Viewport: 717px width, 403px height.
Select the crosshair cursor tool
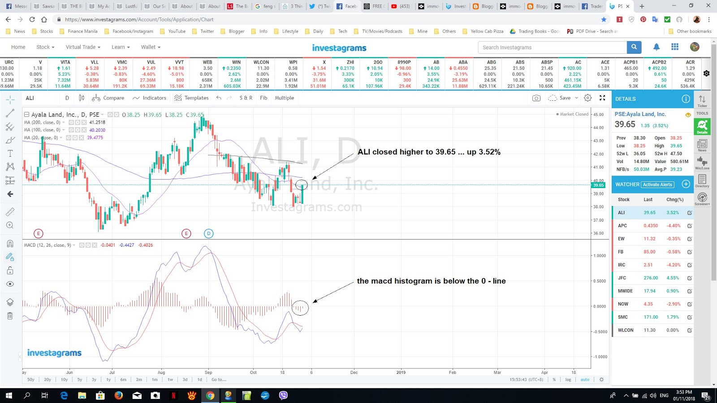pyautogui.click(x=10, y=99)
